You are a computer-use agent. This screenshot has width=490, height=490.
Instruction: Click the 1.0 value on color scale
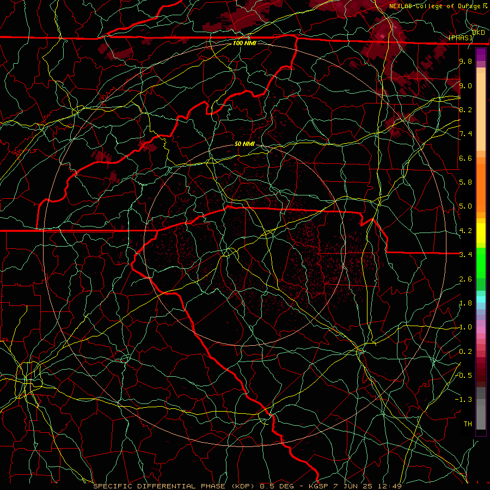pyautogui.click(x=465, y=327)
